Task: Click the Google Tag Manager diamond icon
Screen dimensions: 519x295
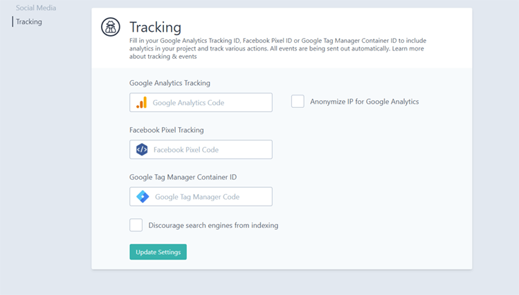Action: coord(143,197)
